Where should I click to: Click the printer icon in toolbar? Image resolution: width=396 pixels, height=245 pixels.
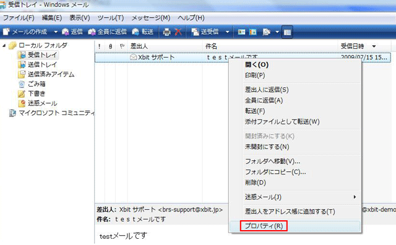(166, 32)
